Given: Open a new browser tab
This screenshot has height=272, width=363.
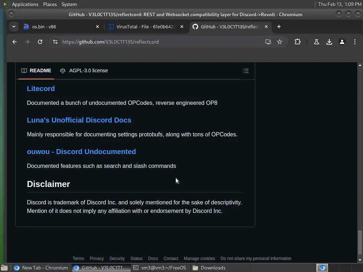Looking at the screenshot, I should tap(279, 27).
